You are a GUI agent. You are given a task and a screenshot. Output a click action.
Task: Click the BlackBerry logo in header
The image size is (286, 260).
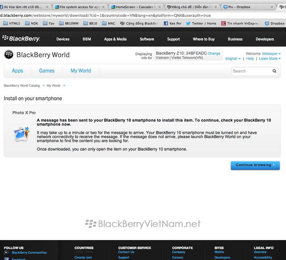tap(21, 39)
